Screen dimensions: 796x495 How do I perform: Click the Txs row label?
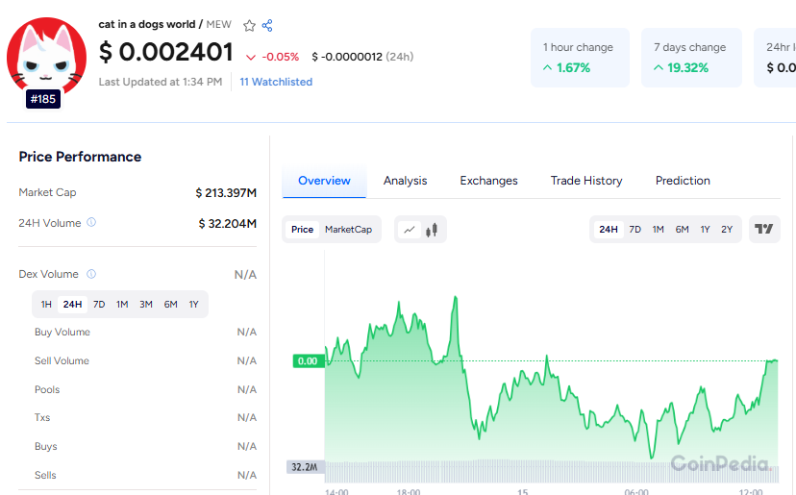42,417
